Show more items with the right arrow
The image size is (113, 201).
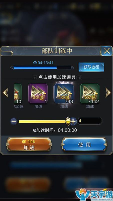108,92
